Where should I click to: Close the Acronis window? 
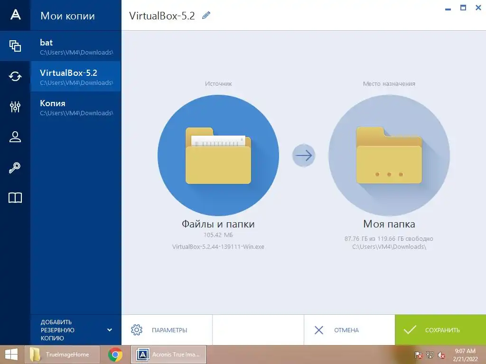click(x=478, y=8)
